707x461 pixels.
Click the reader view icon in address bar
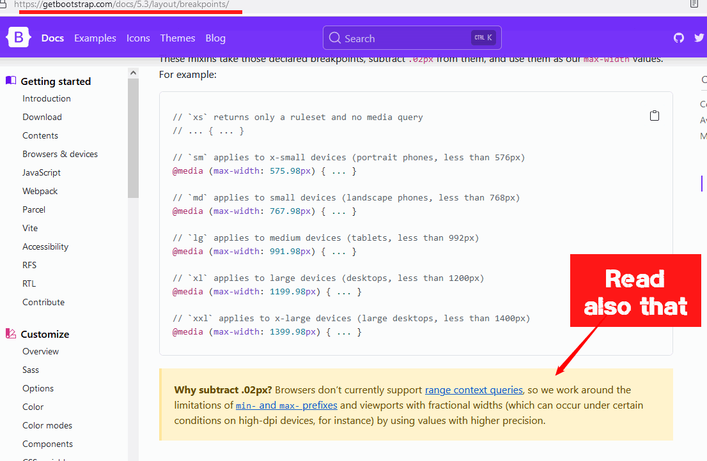pos(694,4)
